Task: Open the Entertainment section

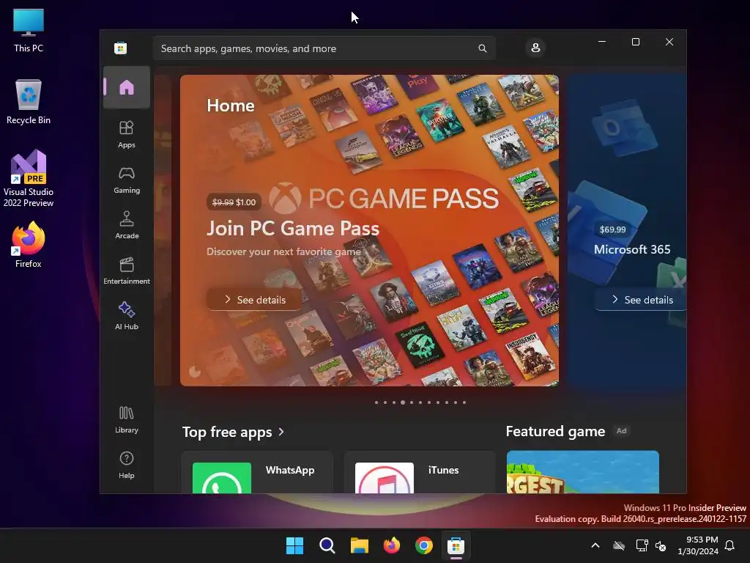Action: pos(127,271)
